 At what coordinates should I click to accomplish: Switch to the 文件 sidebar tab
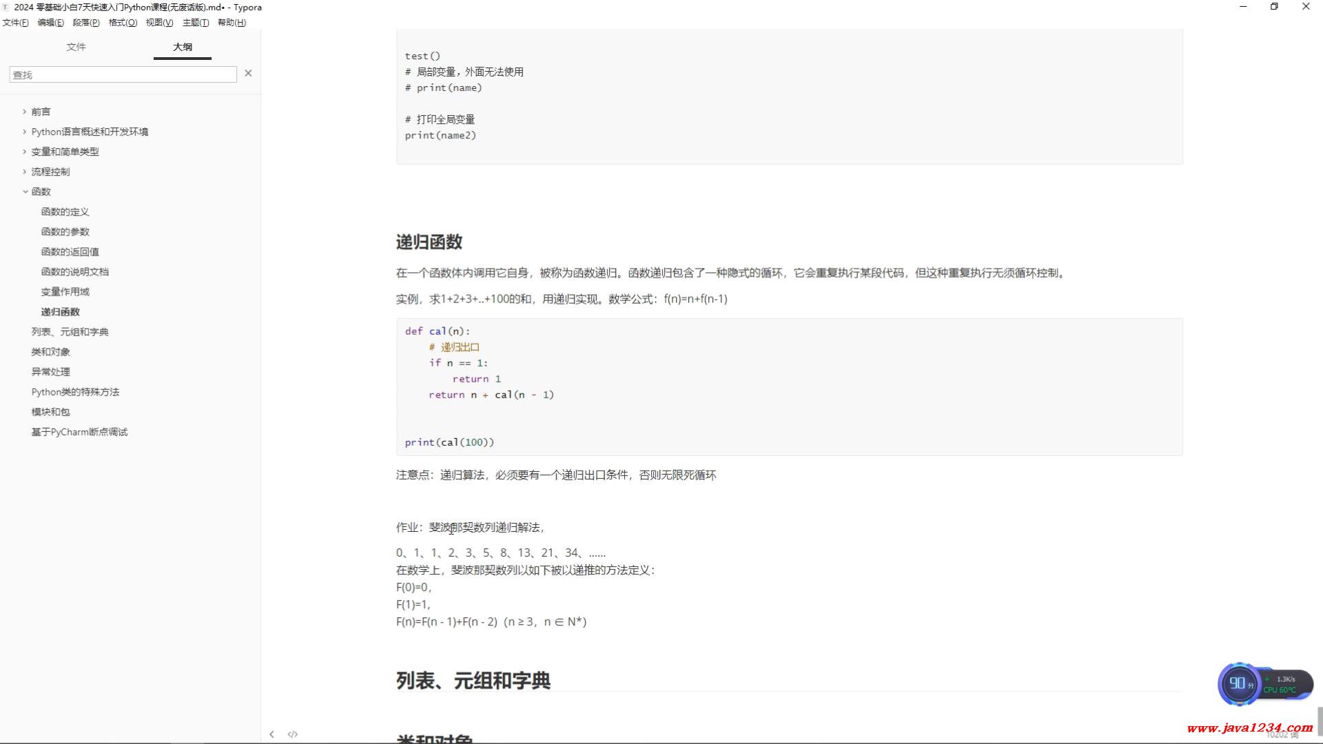[76, 47]
